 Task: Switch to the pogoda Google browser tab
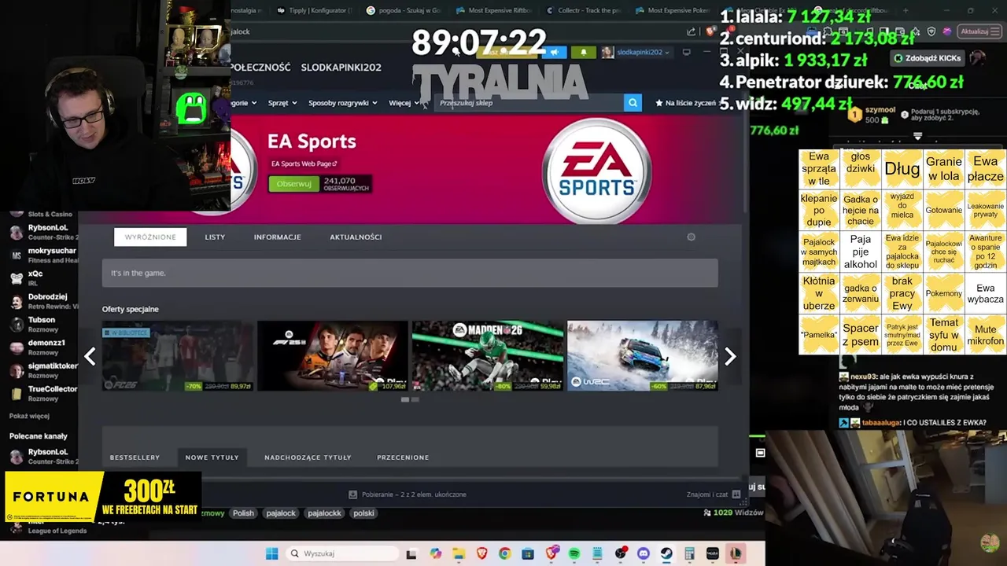404,10
